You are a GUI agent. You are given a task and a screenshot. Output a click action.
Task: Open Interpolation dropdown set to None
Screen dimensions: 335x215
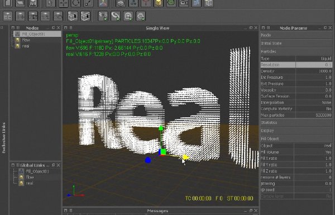314,103
